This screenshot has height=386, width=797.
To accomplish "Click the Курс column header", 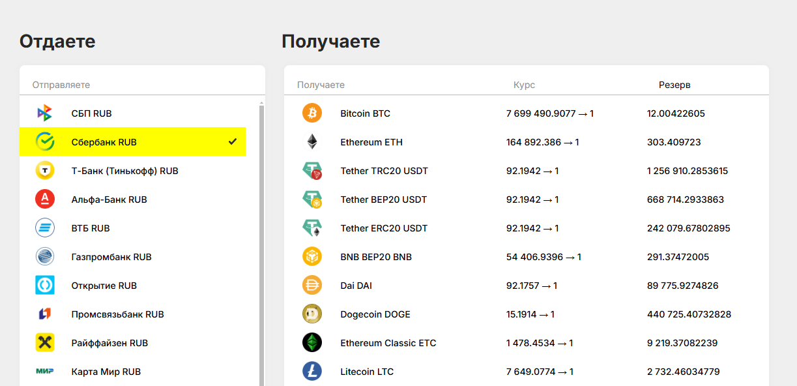I will (x=524, y=85).
